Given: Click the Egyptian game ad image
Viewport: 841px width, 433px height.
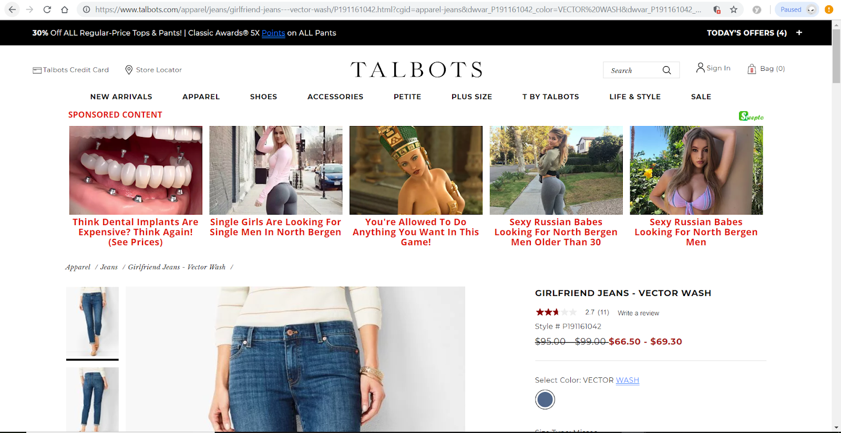Looking at the screenshot, I should [416, 170].
